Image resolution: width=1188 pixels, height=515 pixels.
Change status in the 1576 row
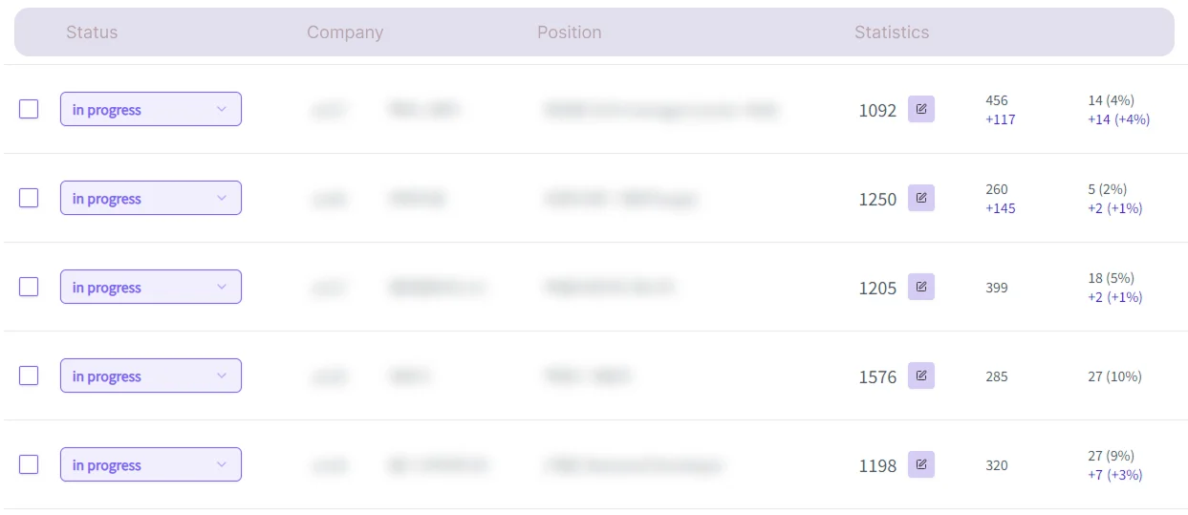pos(150,376)
